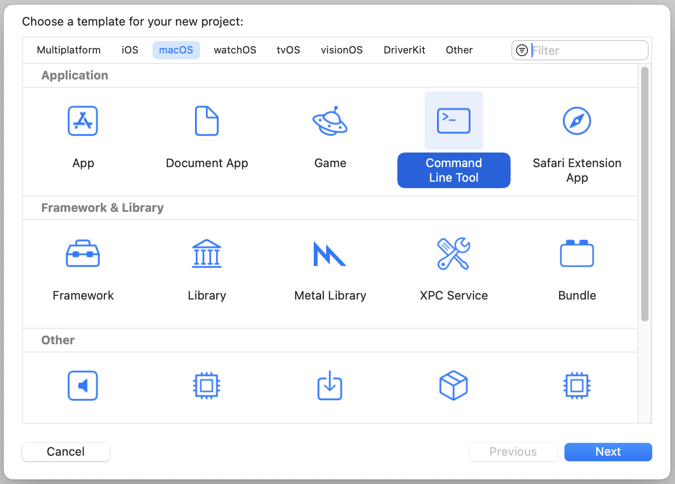Click the "Library" label under building icon
This screenshot has height=484, width=675.
(207, 295)
